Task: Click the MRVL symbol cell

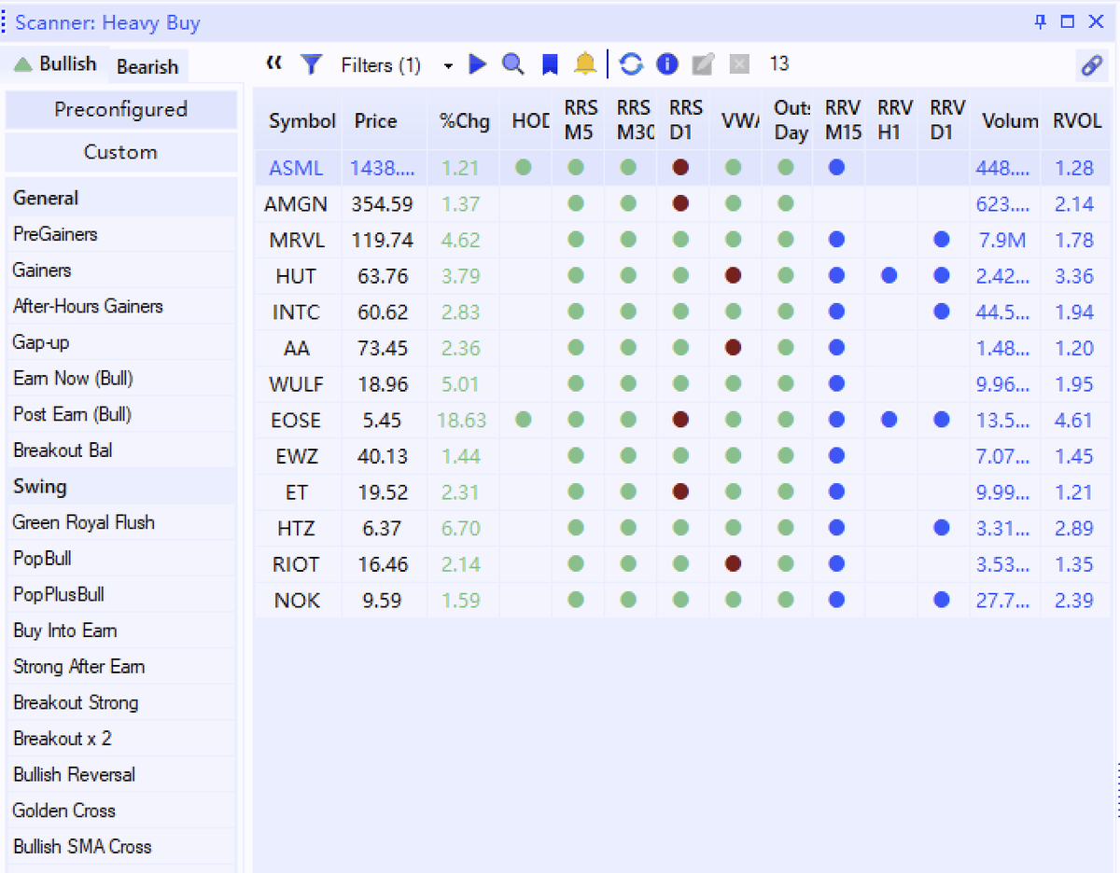Action: point(299,241)
